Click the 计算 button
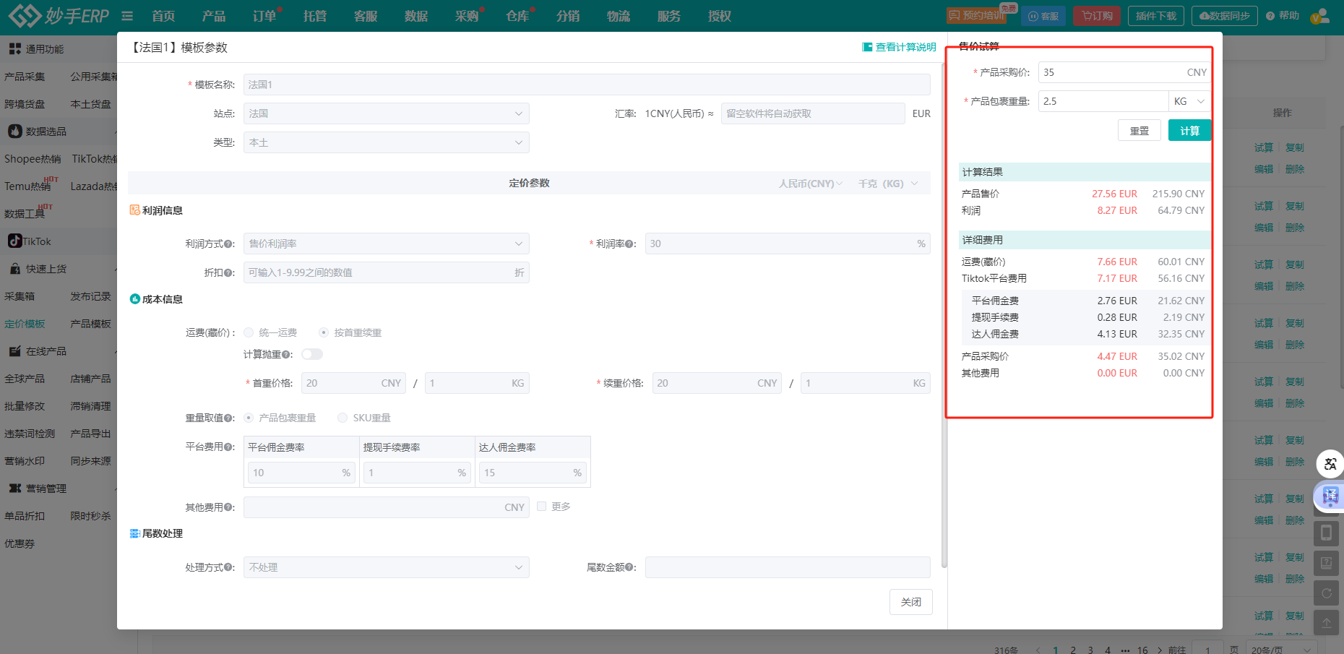Viewport: 1344px width, 654px height. (1189, 131)
